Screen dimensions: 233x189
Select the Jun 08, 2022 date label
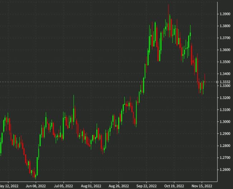pos(35,186)
